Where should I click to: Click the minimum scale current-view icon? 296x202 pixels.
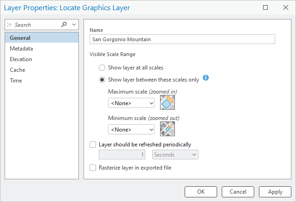point(167,129)
